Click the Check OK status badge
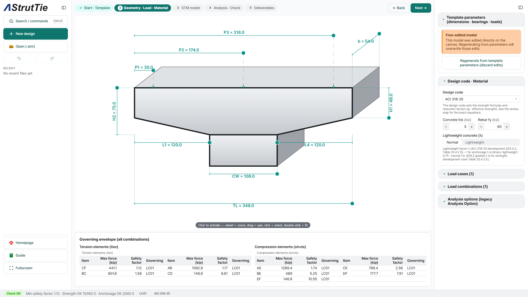The height and width of the screenshot is (297, 528). (13, 293)
